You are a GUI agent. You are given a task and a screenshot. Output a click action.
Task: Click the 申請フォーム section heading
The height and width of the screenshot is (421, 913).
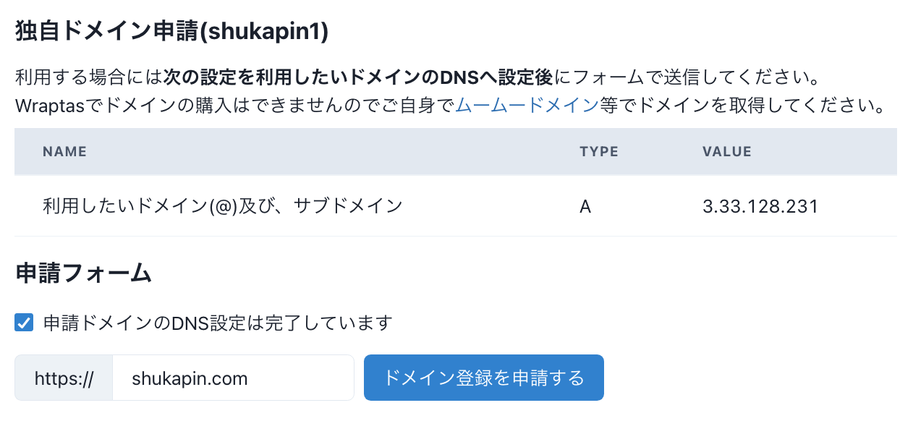click(83, 273)
